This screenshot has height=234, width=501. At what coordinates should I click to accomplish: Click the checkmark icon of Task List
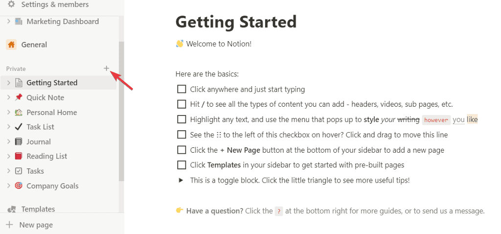19,127
